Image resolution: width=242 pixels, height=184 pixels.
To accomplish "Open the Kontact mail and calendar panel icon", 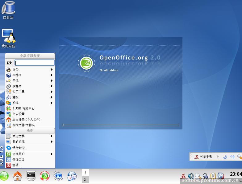I will (x=72, y=176).
